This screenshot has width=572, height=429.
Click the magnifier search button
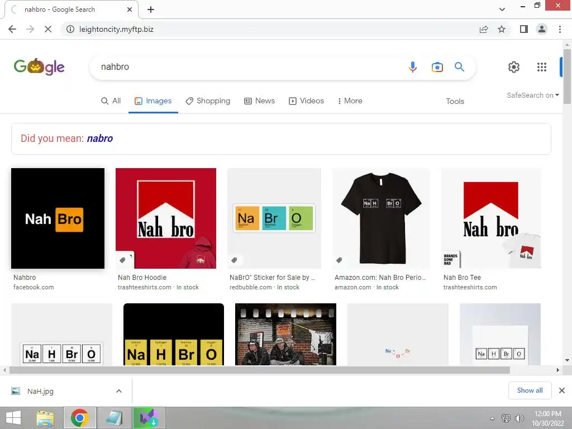[459, 67]
